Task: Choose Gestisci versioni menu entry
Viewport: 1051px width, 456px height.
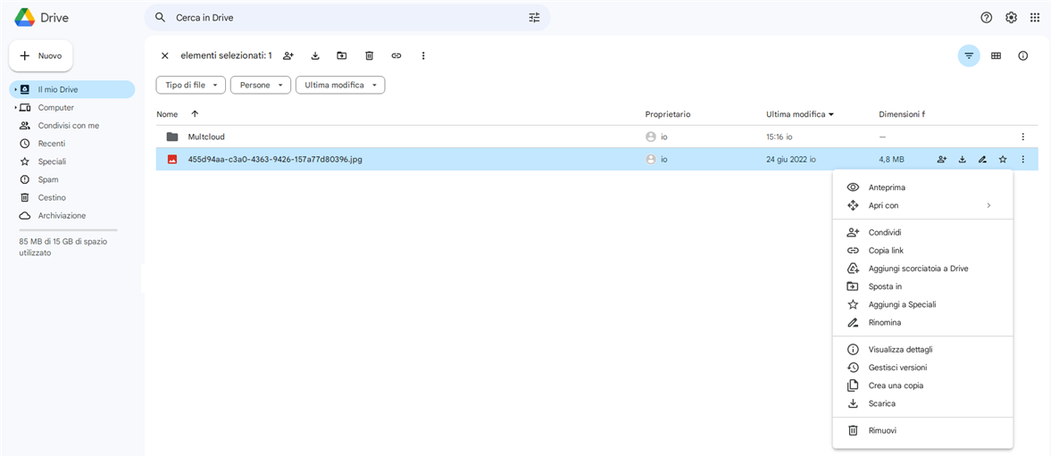Action: tap(922, 368)
